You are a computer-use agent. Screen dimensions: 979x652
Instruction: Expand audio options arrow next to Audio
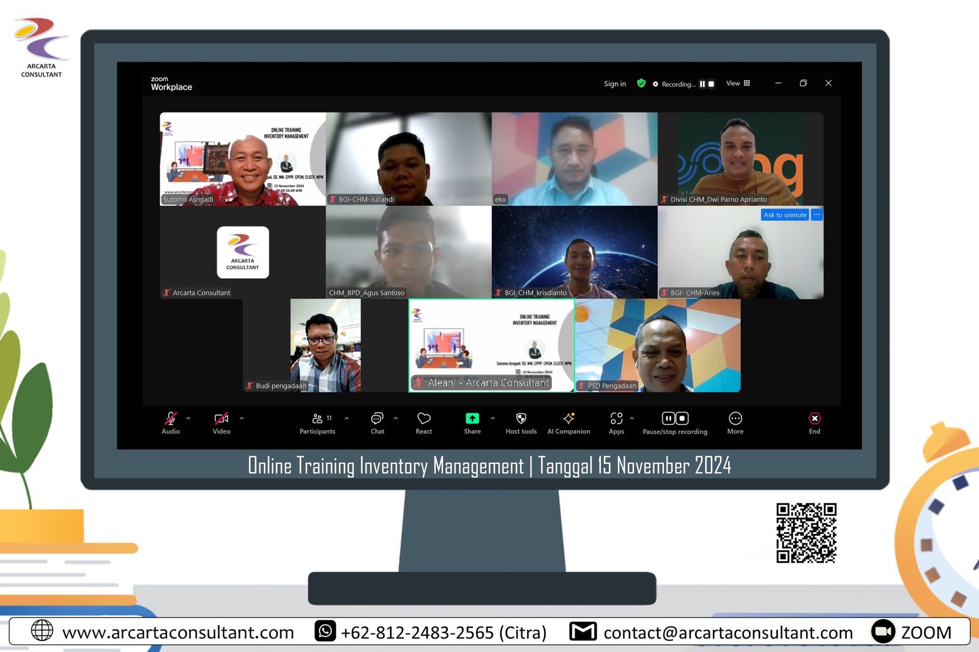[188, 419]
